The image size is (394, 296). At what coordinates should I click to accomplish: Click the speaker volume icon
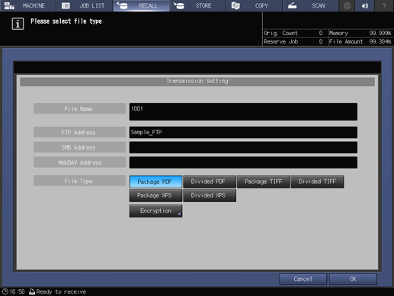[365, 5]
